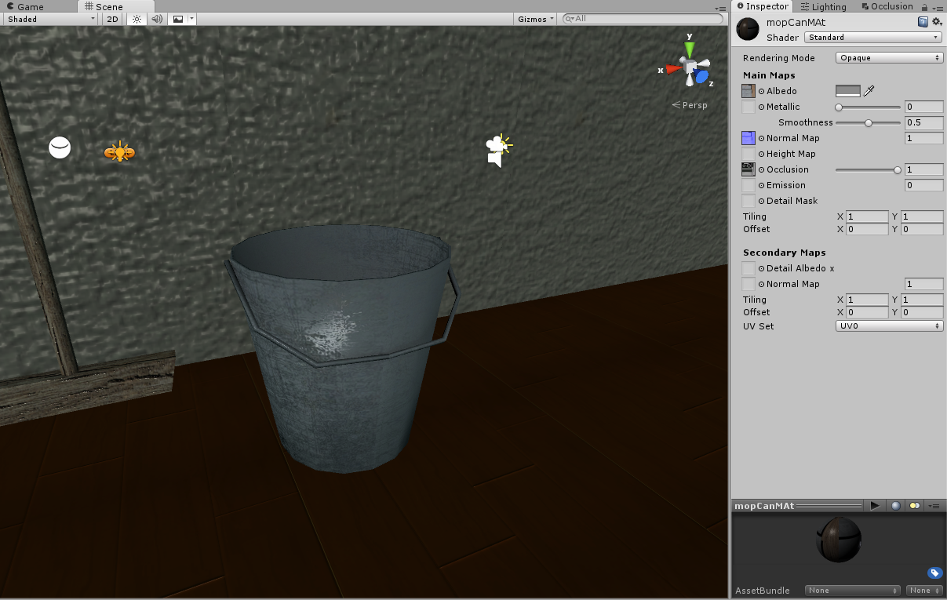This screenshot has width=947, height=600.
Task: Click the Smoothness slider handle
Action: (x=869, y=122)
